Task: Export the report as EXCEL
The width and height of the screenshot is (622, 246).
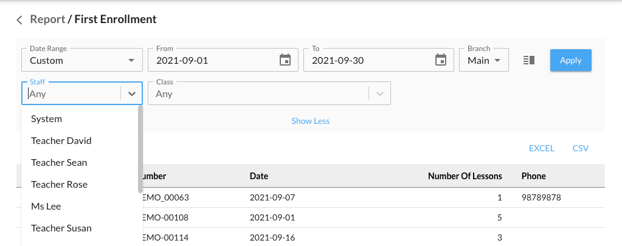Action: coord(542,148)
